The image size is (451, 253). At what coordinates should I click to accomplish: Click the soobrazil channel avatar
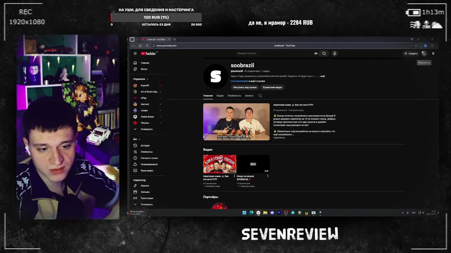click(215, 76)
